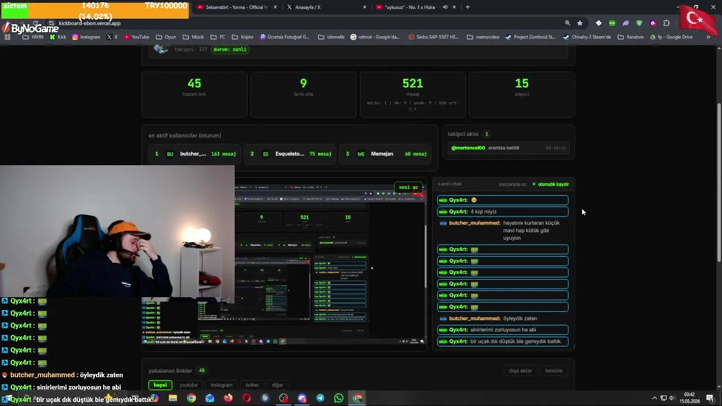722x406 pixels.
Task: Open the dice-shaped browser extension
Action: [598, 23]
